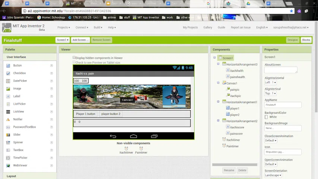Open the Build menu
This screenshot has height=179, width=318.
coord(98,27)
